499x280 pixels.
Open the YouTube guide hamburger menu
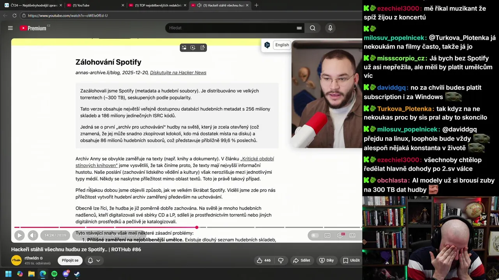tap(11, 28)
